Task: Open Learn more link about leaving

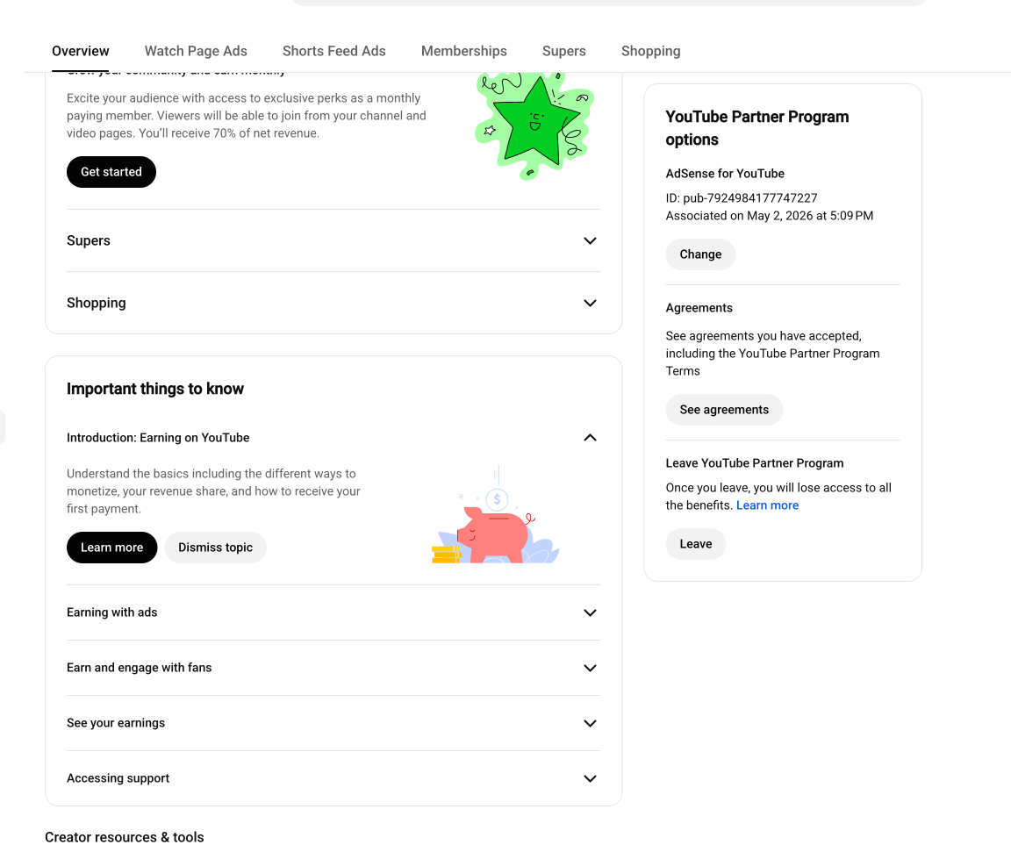Action: tap(767, 505)
